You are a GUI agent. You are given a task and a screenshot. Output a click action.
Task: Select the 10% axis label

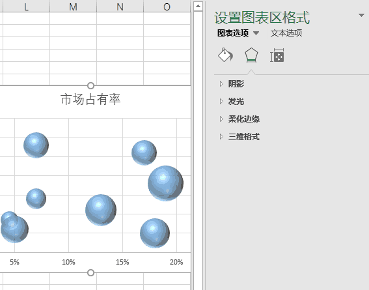point(68,262)
